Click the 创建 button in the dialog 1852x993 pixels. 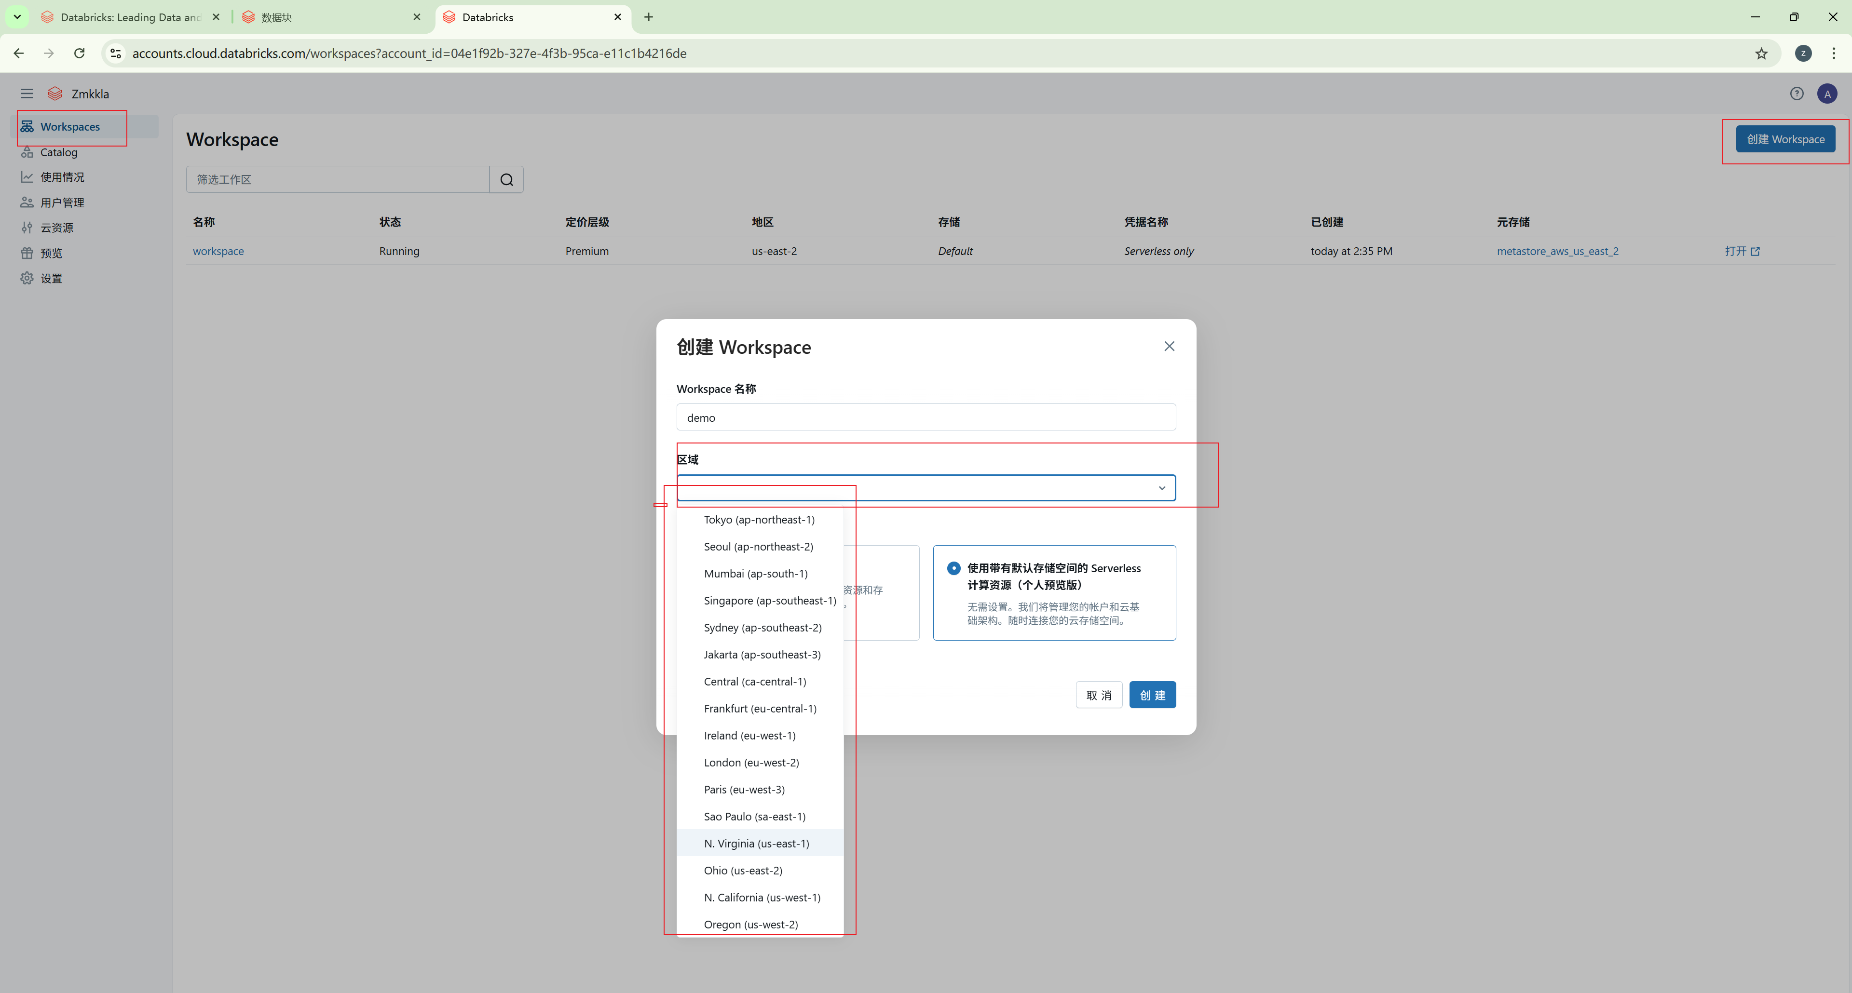[x=1153, y=695]
